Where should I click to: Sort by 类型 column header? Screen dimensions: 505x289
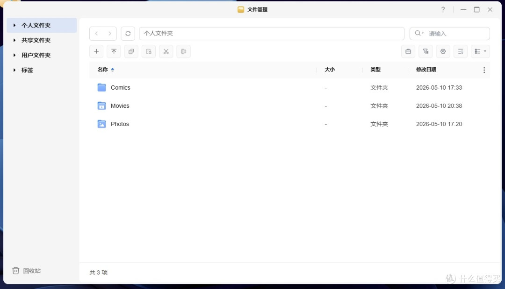[x=375, y=70]
